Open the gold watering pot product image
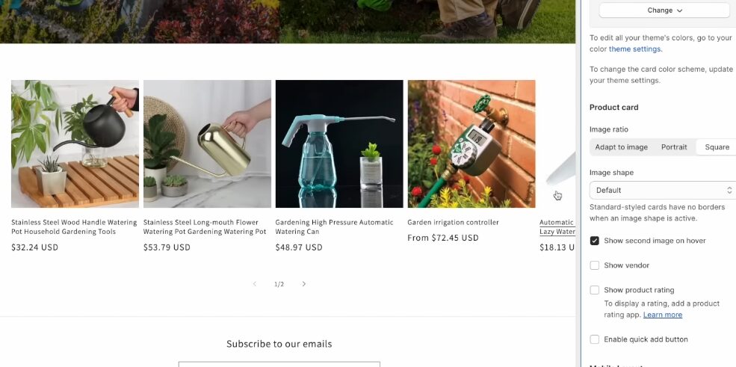This screenshot has height=367, width=736. point(207,144)
